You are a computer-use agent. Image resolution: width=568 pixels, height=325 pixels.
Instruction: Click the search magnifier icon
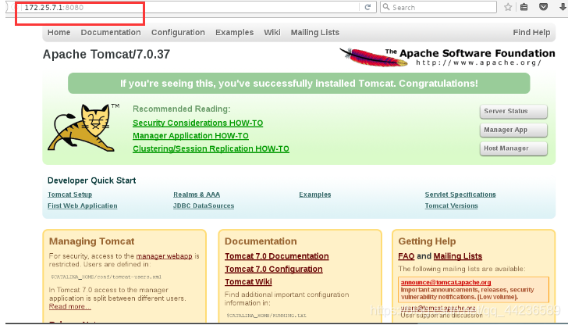point(386,7)
